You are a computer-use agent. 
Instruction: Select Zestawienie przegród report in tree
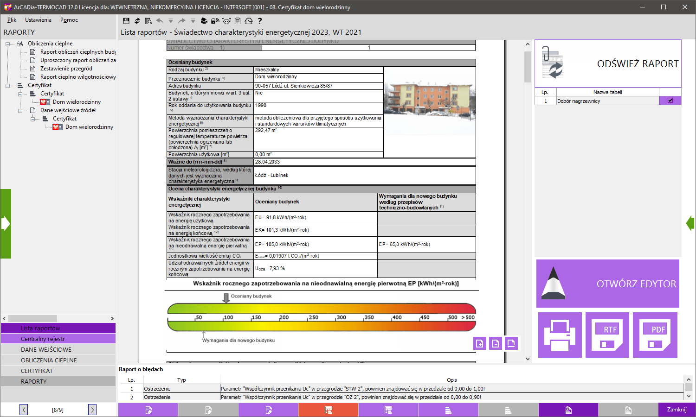coord(66,69)
